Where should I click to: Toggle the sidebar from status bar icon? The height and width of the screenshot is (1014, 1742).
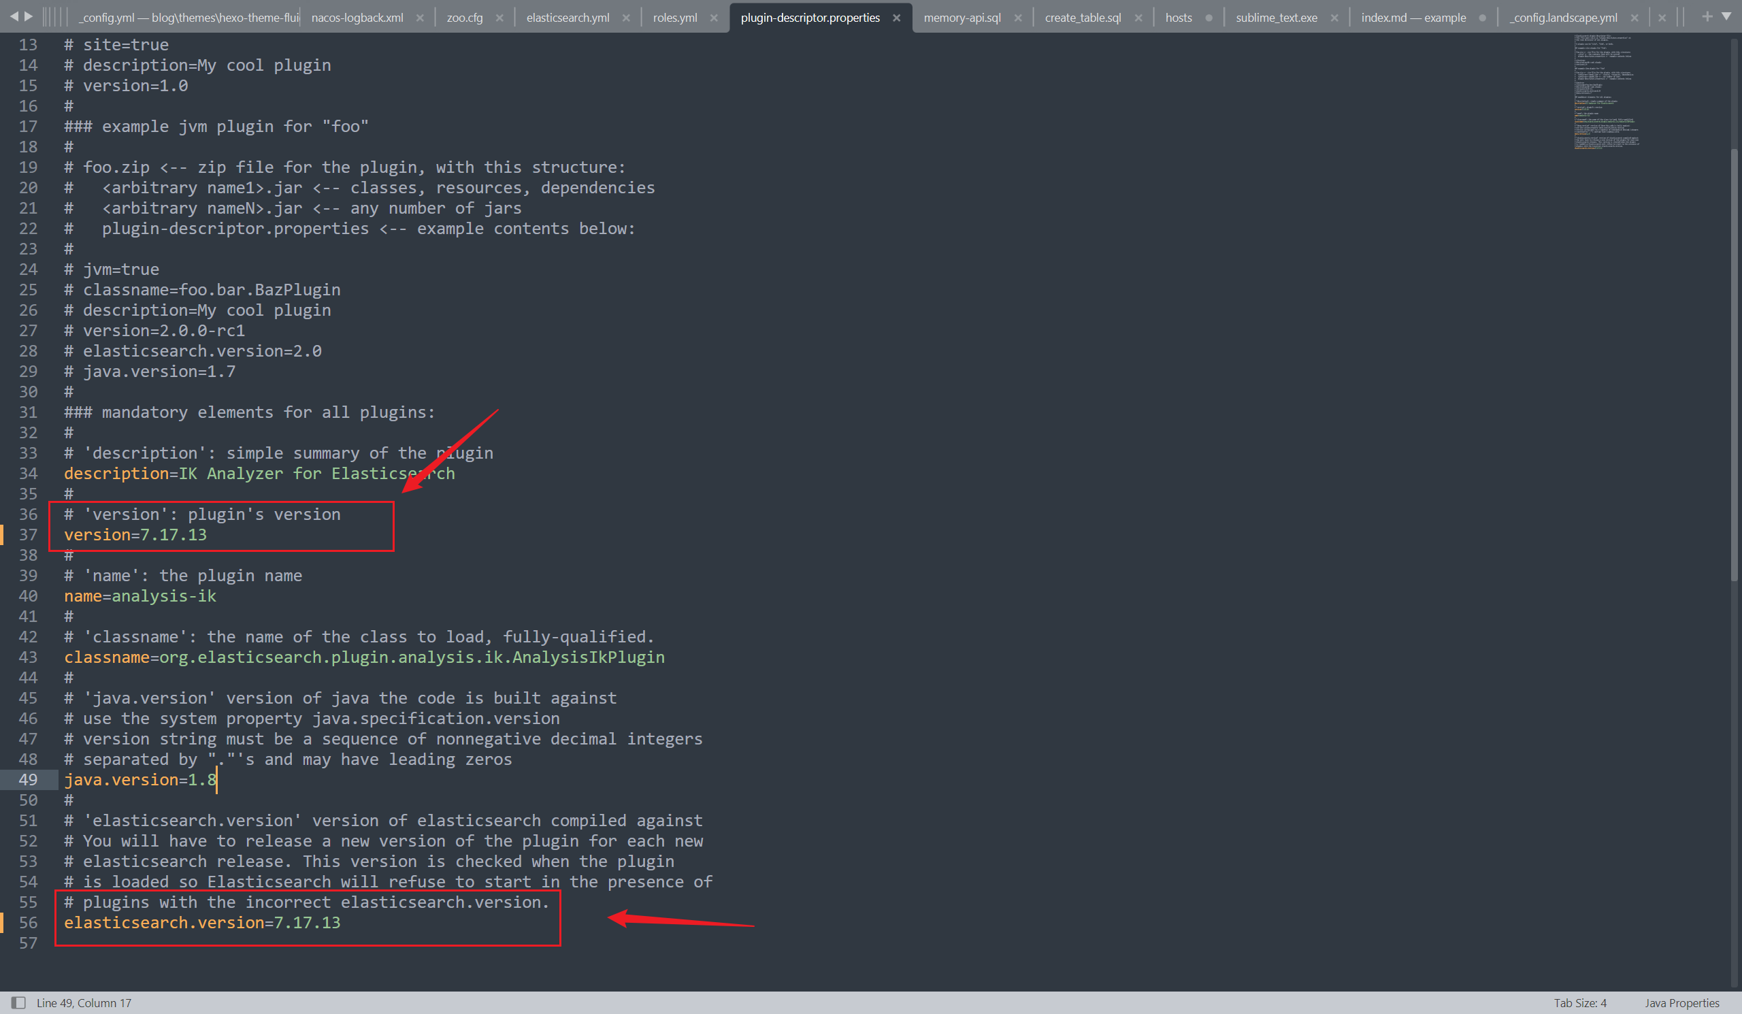click(18, 1002)
